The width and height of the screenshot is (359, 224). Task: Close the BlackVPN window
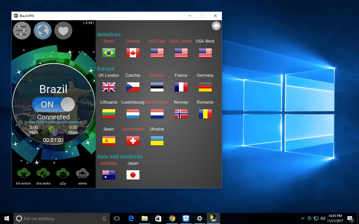(x=215, y=16)
